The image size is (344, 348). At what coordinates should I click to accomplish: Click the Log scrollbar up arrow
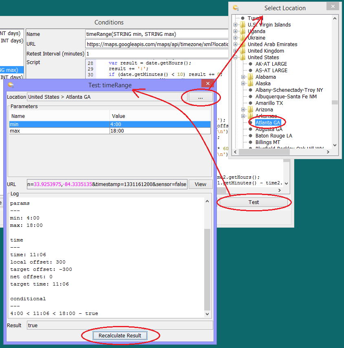click(207, 201)
